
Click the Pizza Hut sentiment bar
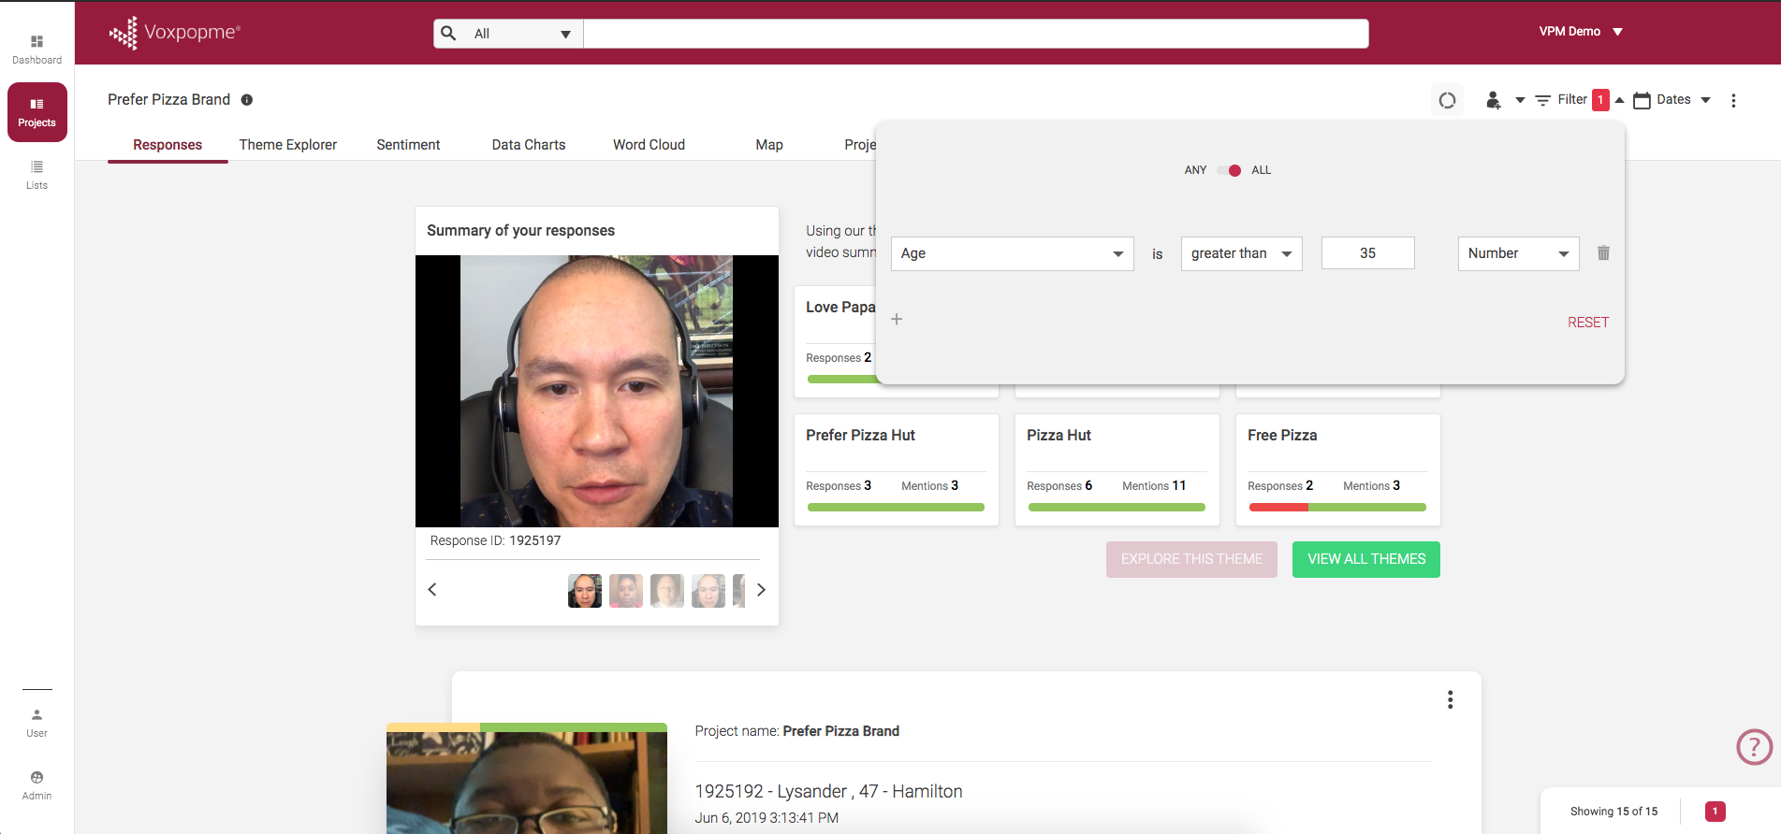point(1117,508)
